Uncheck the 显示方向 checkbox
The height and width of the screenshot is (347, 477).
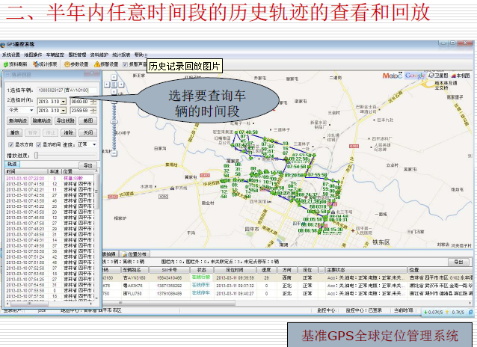point(12,143)
